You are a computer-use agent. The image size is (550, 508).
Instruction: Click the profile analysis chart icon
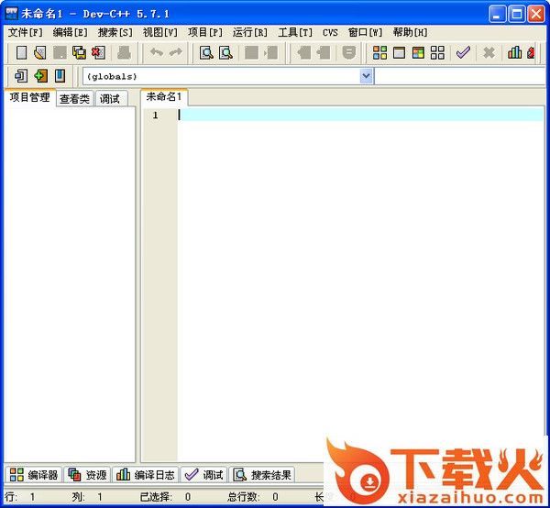(x=514, y=53)
